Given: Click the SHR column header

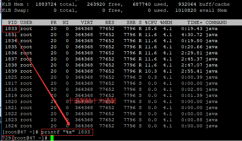Looking at the screenshot, I should click(131, 22).
